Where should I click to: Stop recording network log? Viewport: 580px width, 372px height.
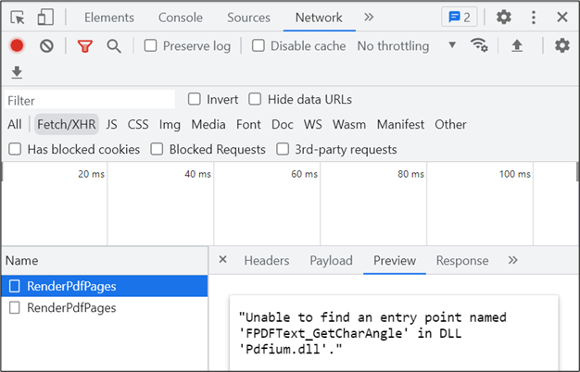tap(18, 45)
